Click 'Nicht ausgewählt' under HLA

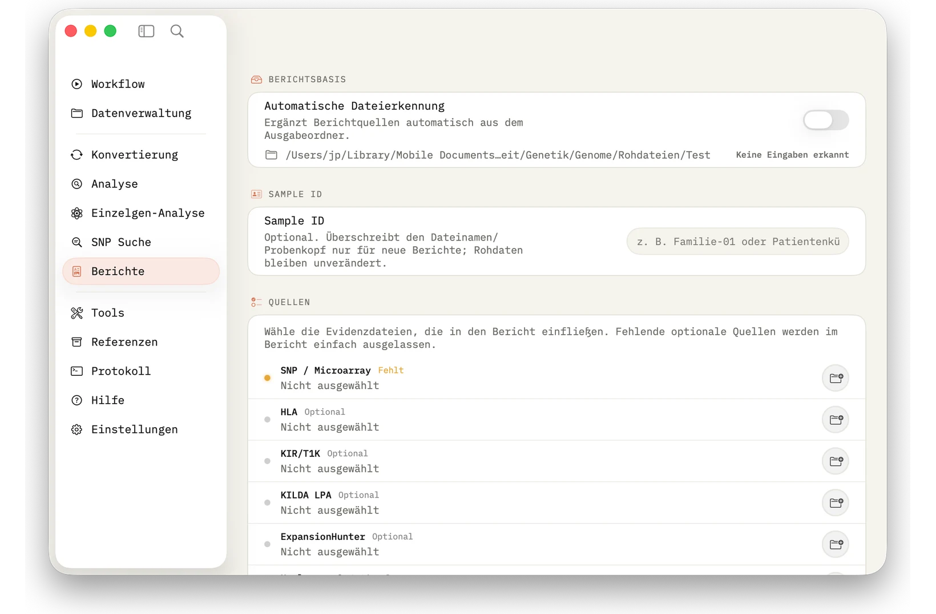click(x=330, y=427)
